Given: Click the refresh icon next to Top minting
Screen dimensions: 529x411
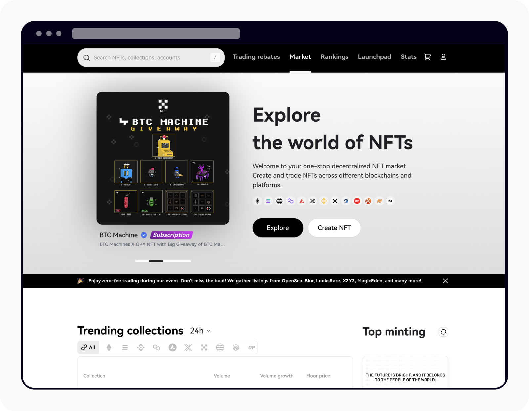Looking at the screenshot, I should 443,332.
